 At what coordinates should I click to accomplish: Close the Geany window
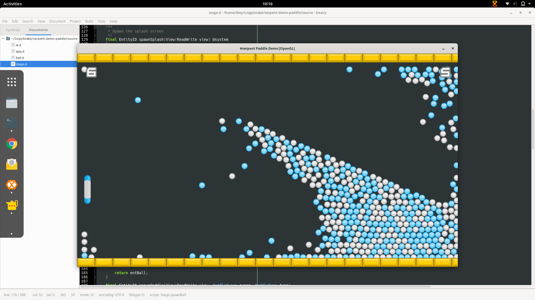click(530, 12)
